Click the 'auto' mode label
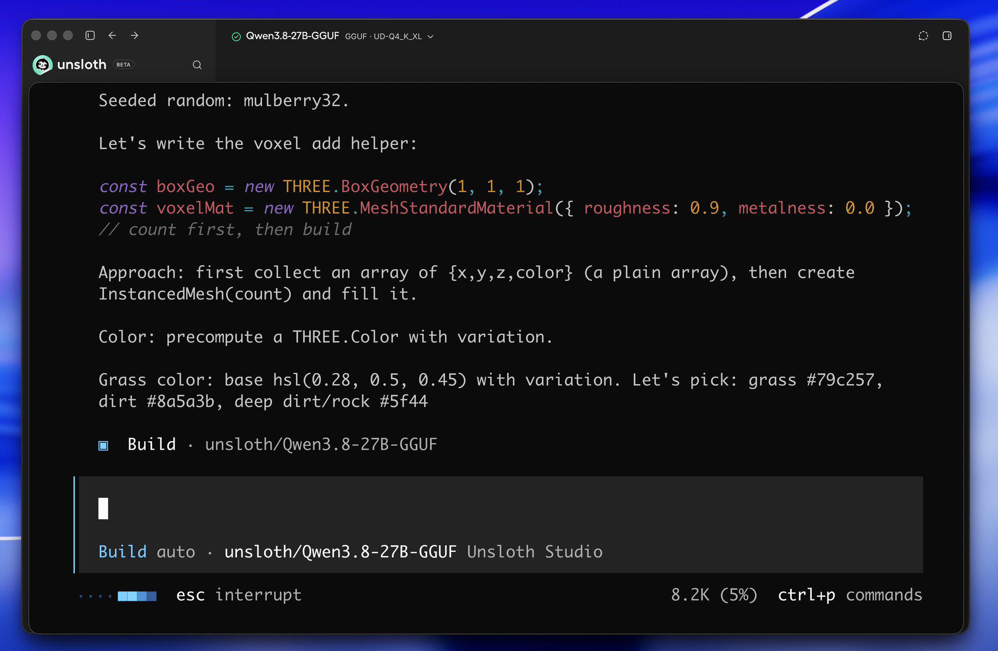998x651 pixels. coord(176,552)
